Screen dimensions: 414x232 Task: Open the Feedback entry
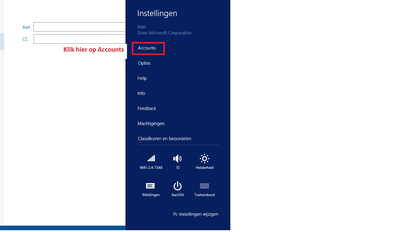[x=147, y=108]
